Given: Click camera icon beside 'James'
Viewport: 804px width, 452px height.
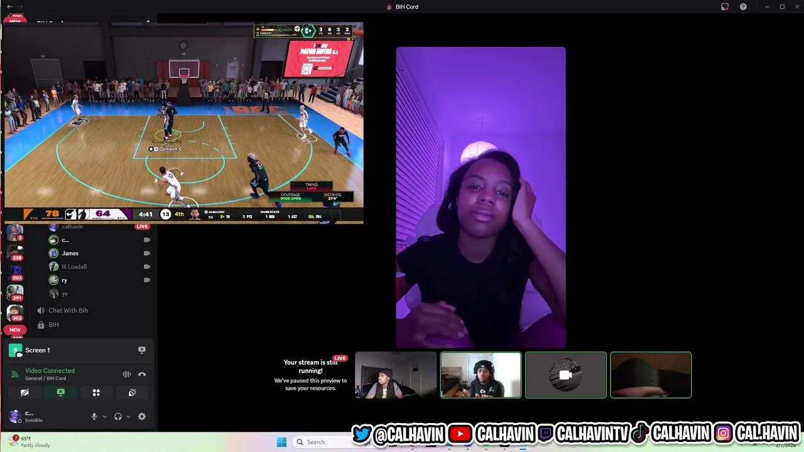Looking at the screenshot, I should click(x=147, y=253).
